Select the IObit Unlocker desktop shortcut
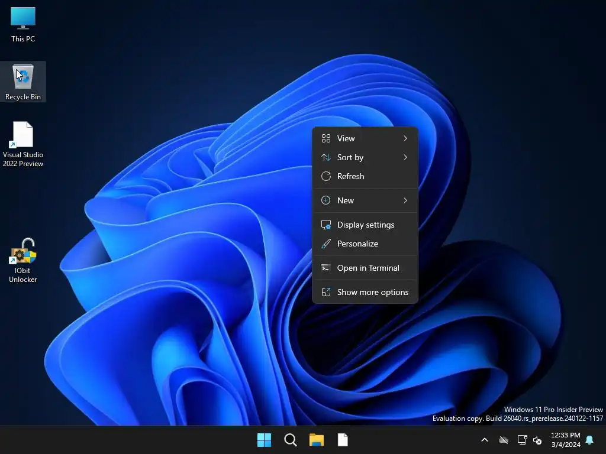The height and width of the screenshot is (454, 606). [23, 260]
